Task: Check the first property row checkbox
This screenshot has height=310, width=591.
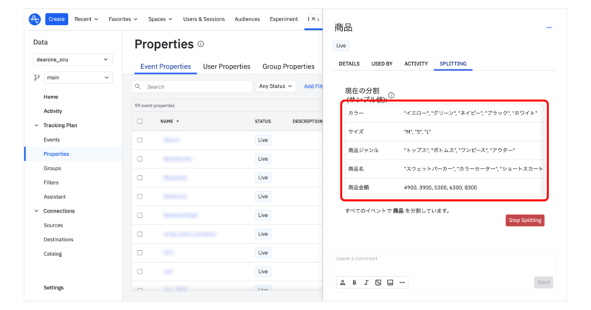Action: (x=140, y=139)
